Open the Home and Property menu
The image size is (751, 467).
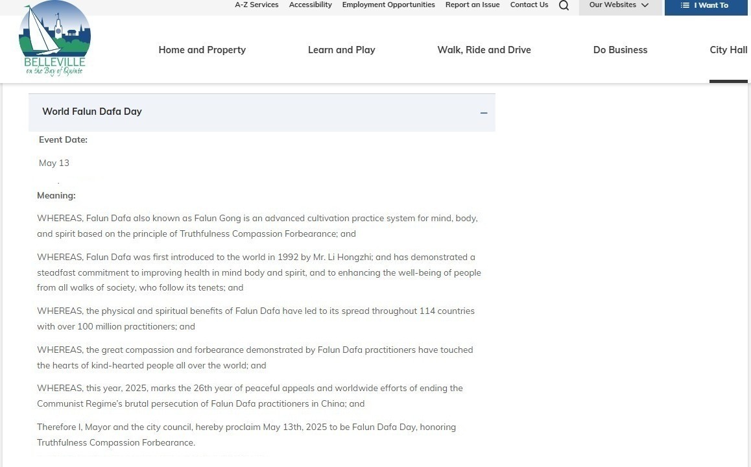202,50
